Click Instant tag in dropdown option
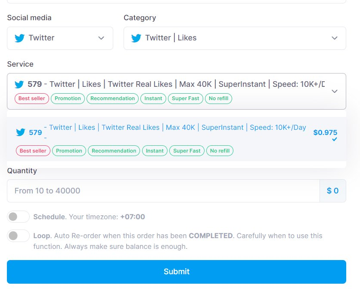The width and height of the screenshot is (360, 294). tap(155, 151)
